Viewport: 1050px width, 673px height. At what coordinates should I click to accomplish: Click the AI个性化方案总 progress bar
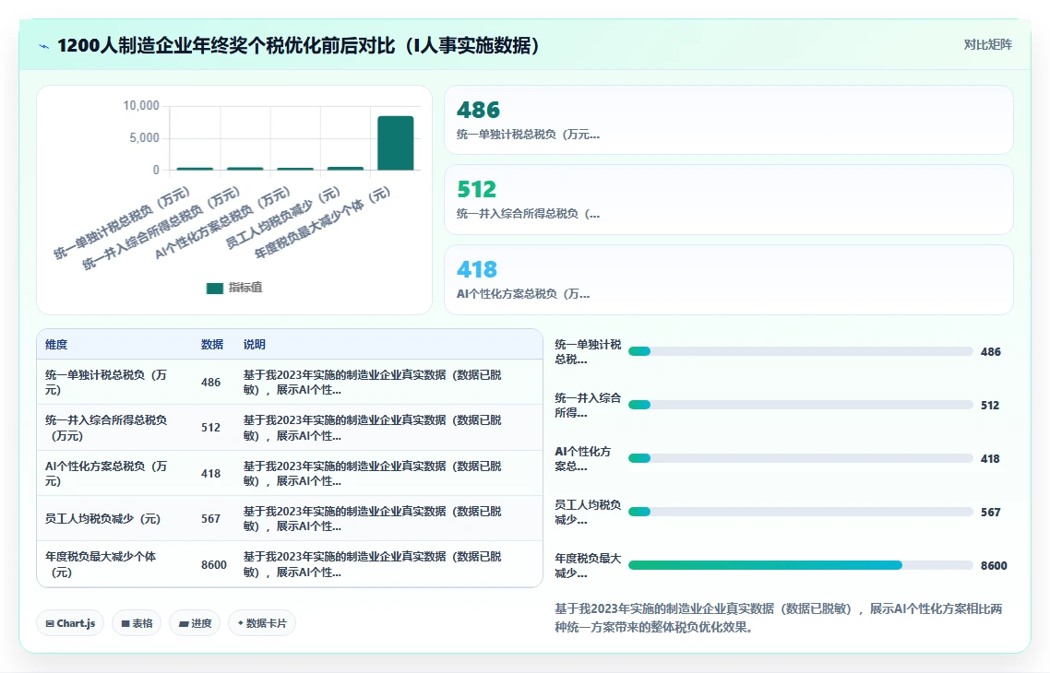(x=800, y=458)
